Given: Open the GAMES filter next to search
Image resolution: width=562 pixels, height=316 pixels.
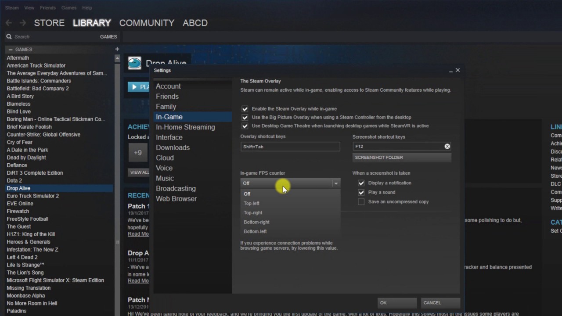Looking at the screenshot, I should tap(108, 37).
